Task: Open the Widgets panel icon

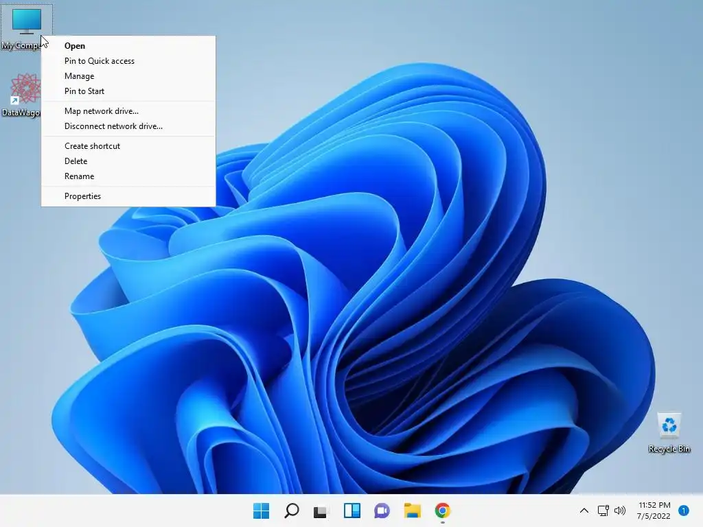Action: coord(352,511)
